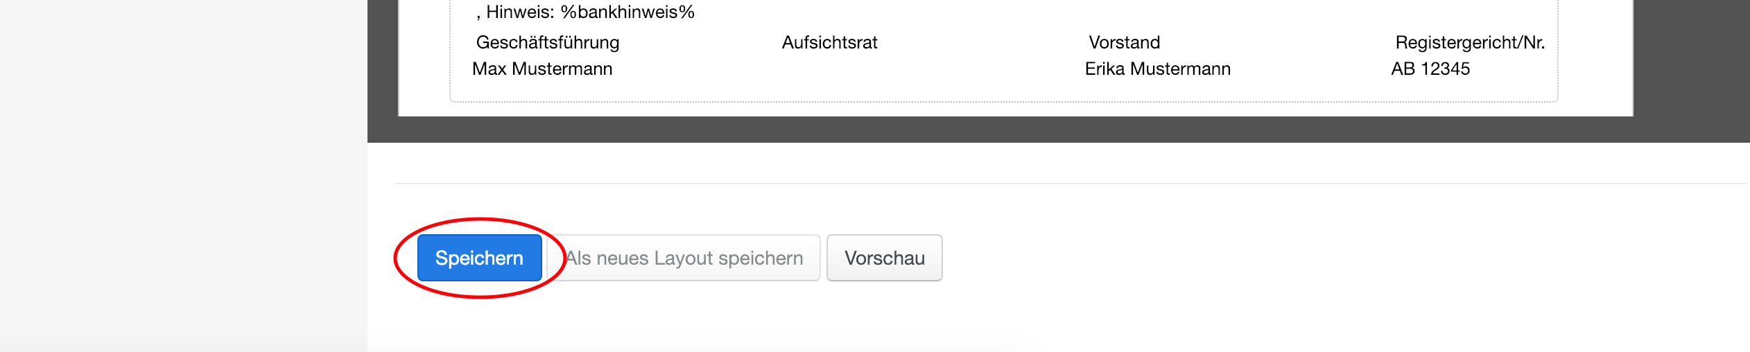
Task: Click white page margin right of footer box
Action: pyautogui.click(x=1595, y=55)
